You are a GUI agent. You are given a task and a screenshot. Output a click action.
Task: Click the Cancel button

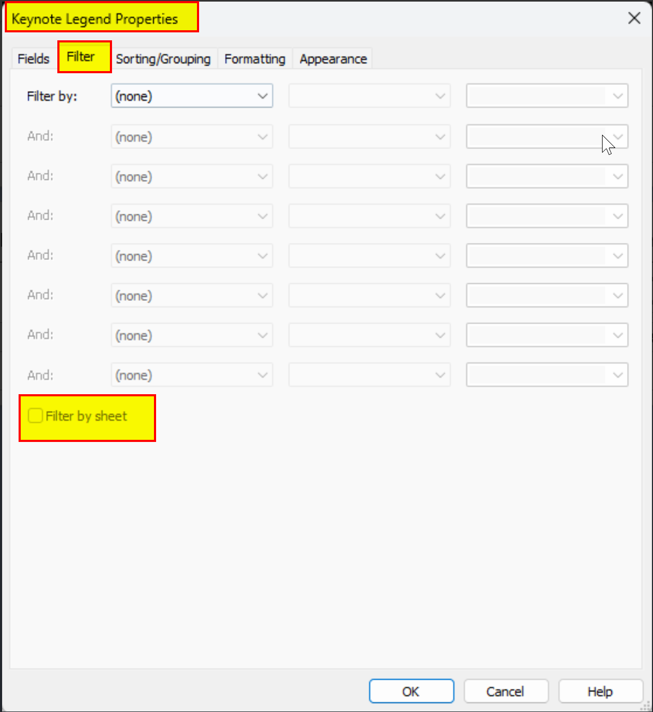tap(506, 691)
